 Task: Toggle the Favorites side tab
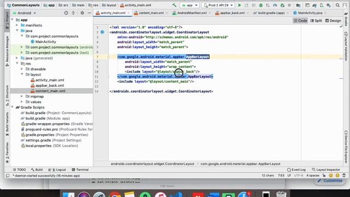point(7,153)
